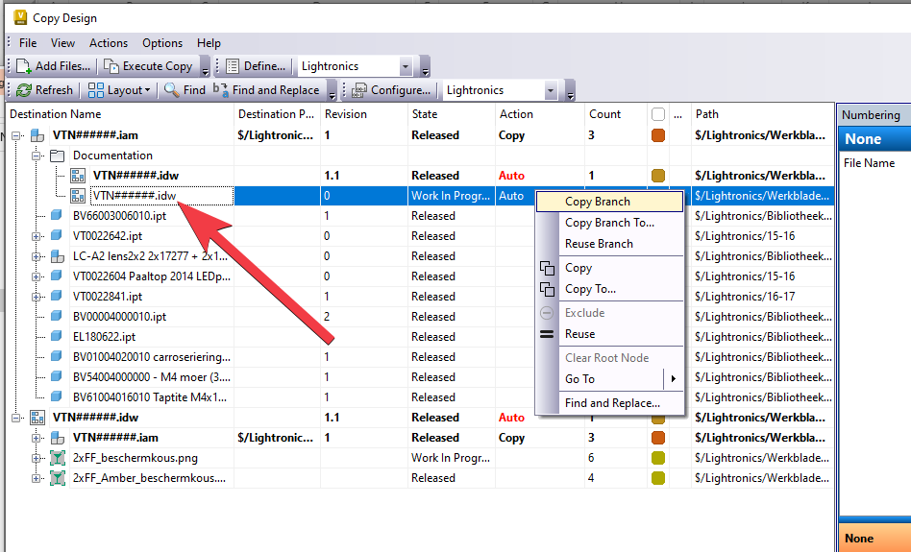This screenshot has width=911, height=552.
Task: Click the Reuse equals icon in context menu
Action: tap(547, 334)
